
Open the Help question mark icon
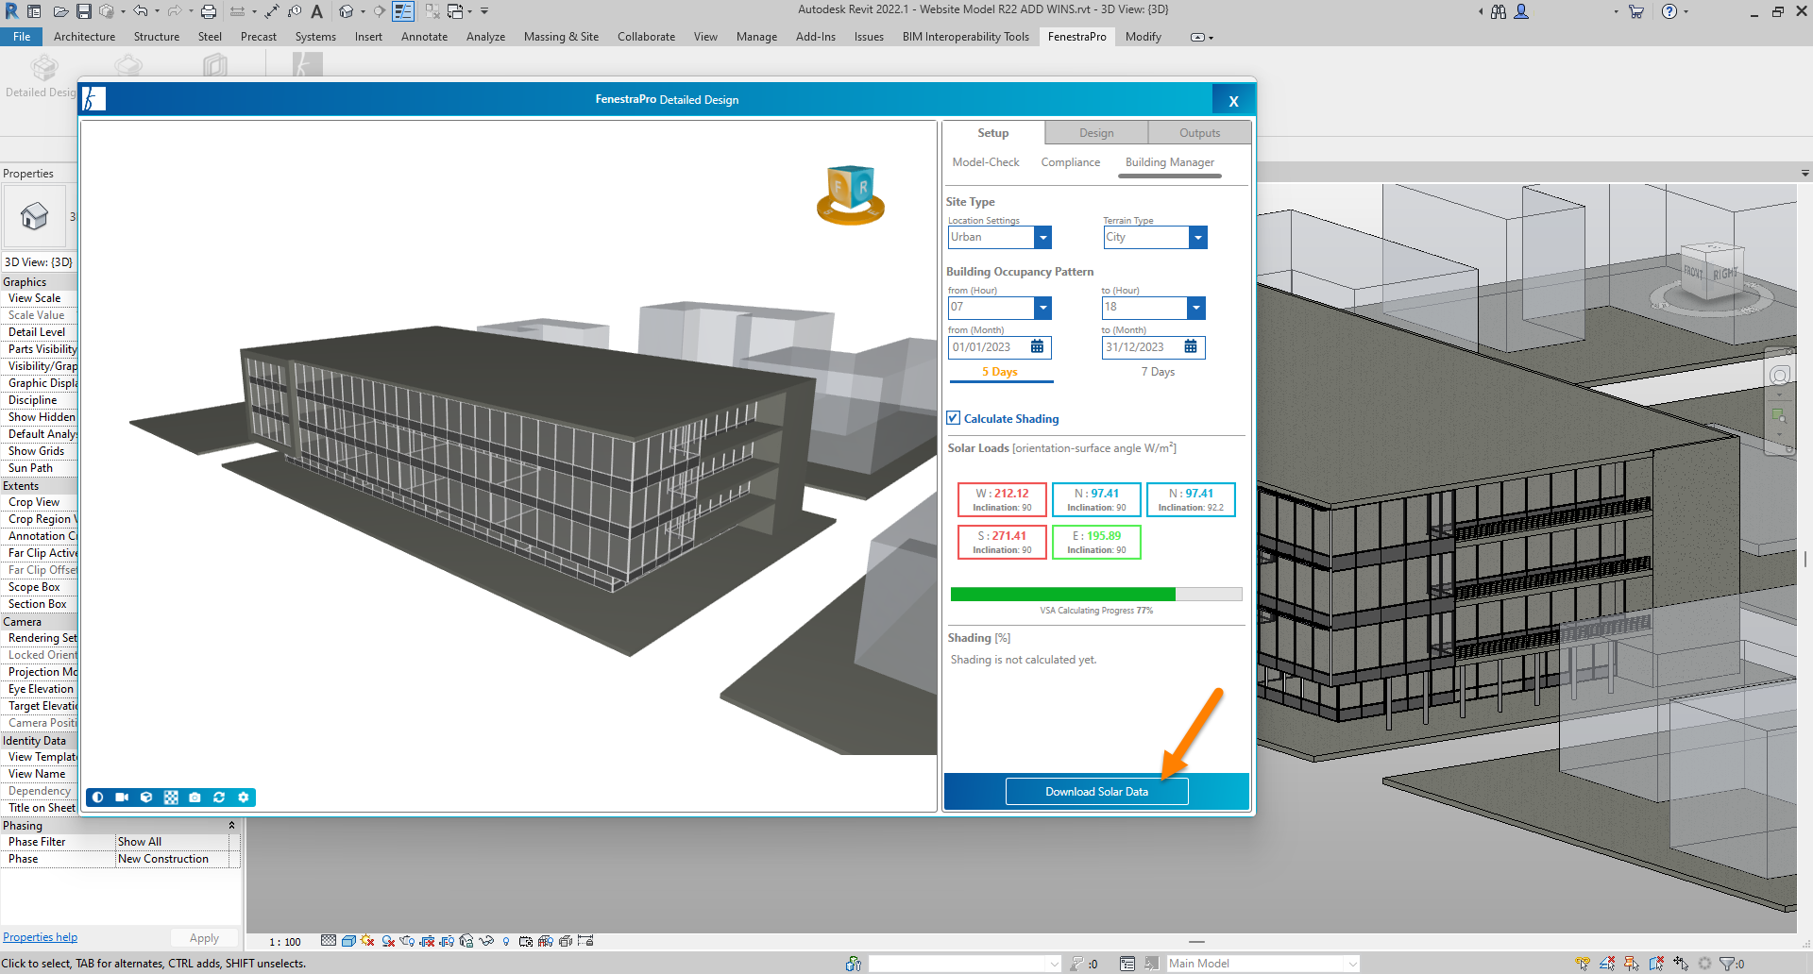coord(1669,11)
